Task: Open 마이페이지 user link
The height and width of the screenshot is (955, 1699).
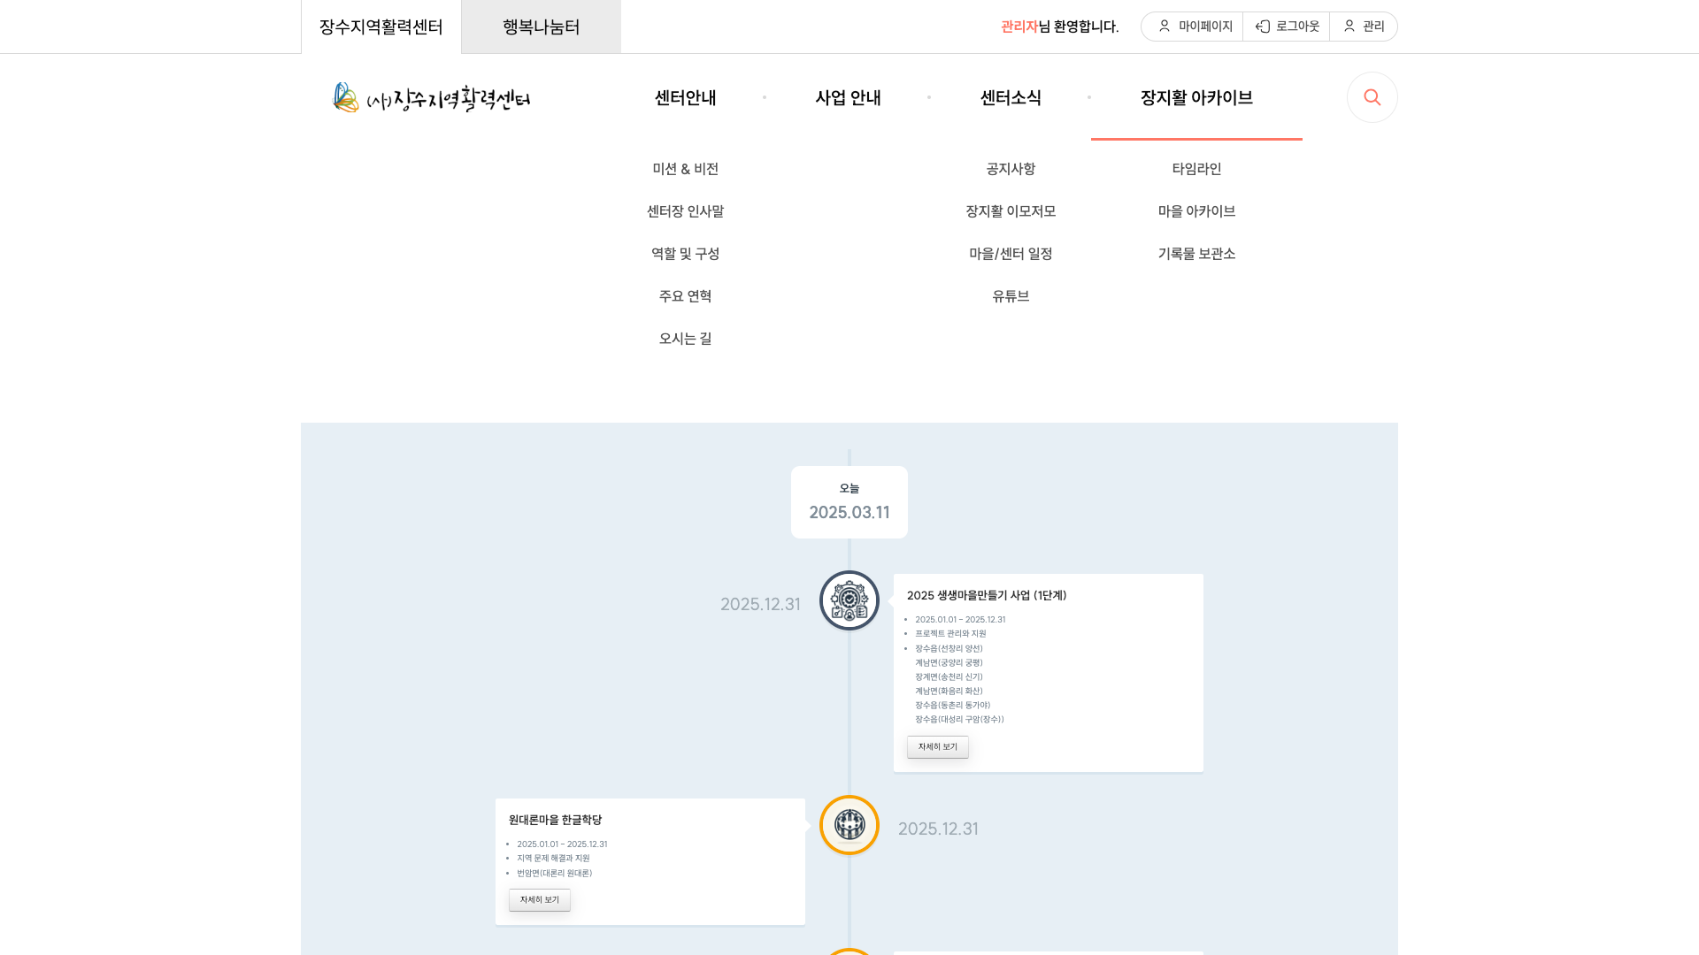Action: (1195, 27)
